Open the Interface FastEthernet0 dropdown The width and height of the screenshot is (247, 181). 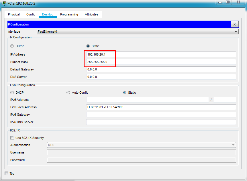[138, 32]
